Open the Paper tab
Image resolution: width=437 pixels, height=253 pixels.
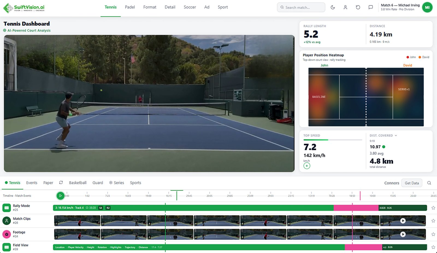(48, 183)
